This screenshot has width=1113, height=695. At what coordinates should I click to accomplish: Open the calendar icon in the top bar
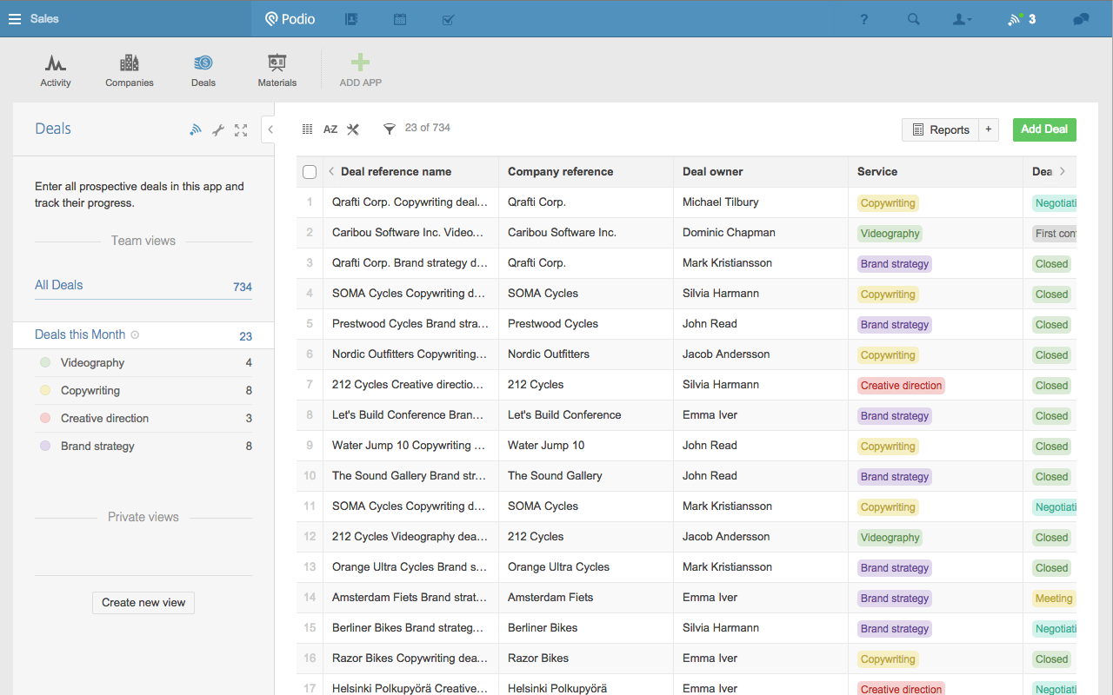click(x=399, y=18)
